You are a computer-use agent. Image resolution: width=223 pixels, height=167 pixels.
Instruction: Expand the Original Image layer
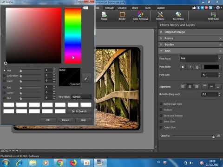tap(161, 32)
